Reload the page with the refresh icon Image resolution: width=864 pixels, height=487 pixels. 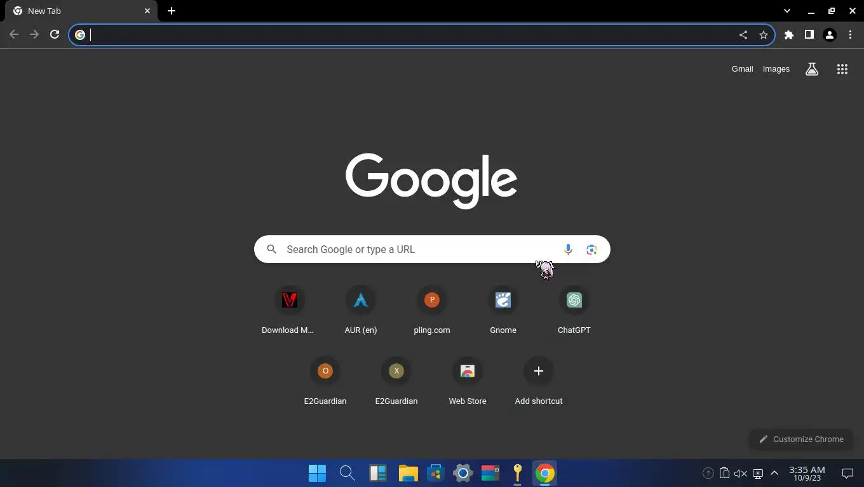[x=55, y=35]
